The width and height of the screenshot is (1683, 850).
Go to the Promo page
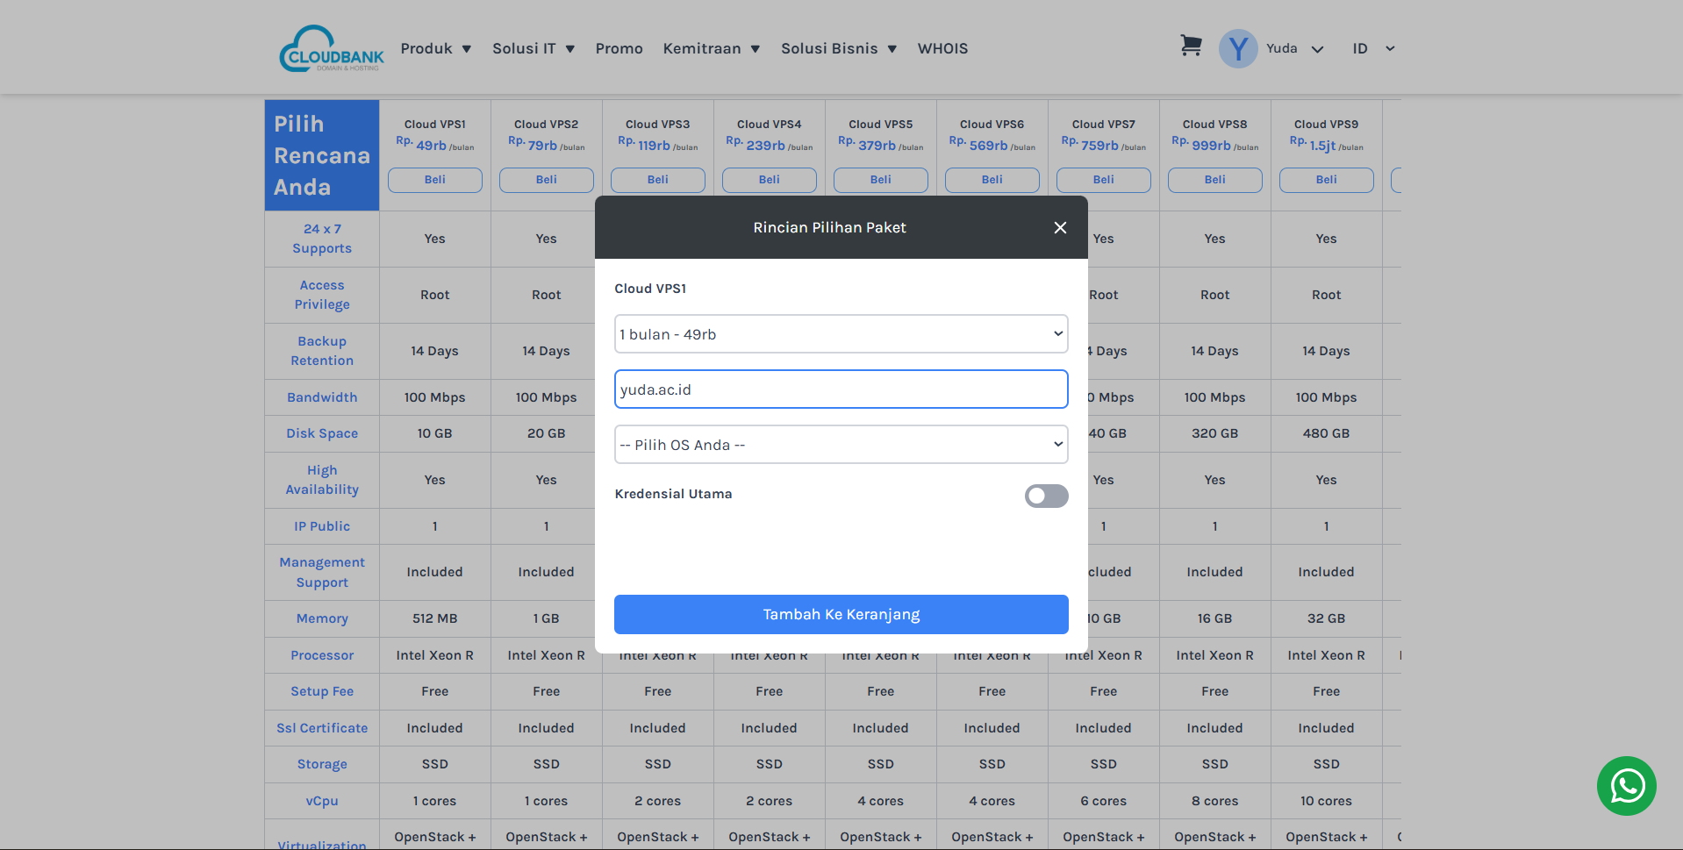click(619, 49)
